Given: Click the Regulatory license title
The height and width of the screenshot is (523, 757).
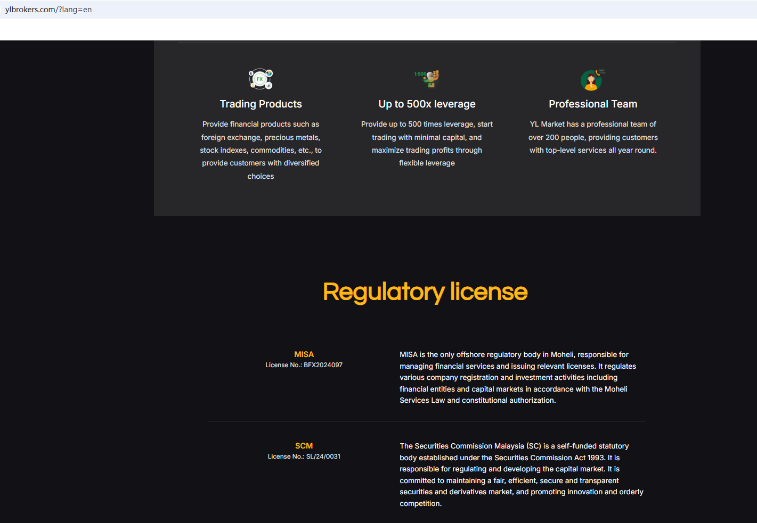Looking at the screenshot, I should (x=425, y=292).
